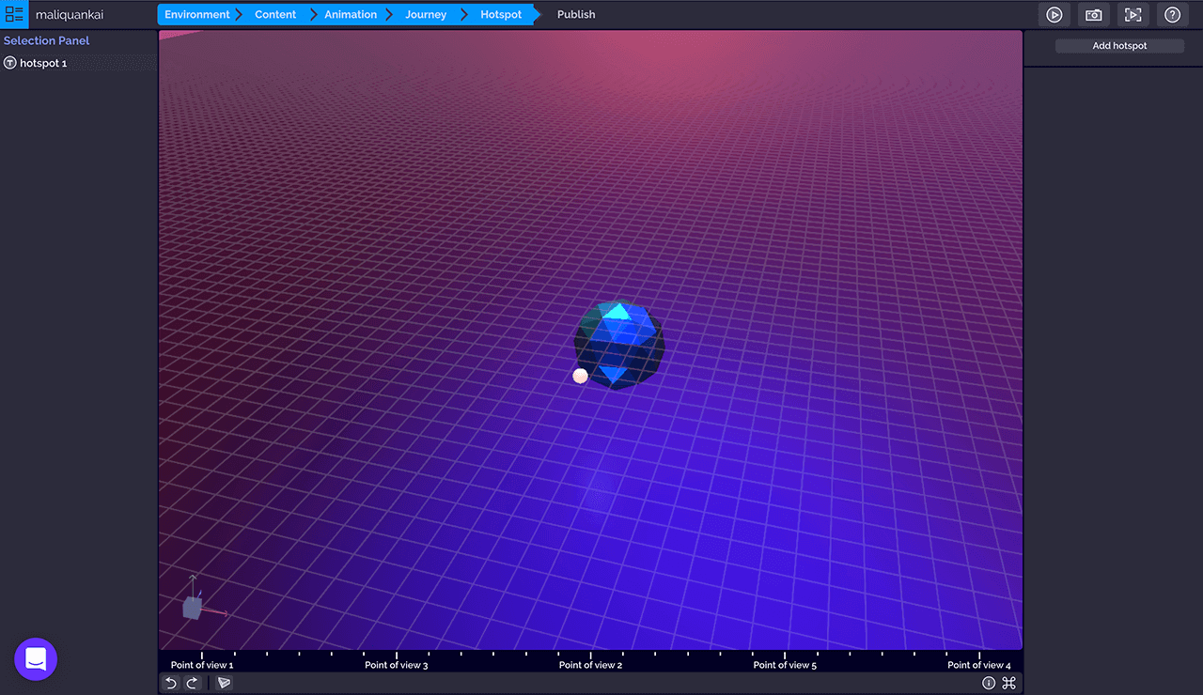This screenshot has width=1203, height=695.
Task: Go to the Environment step
Action: click(x=196, y=15)
